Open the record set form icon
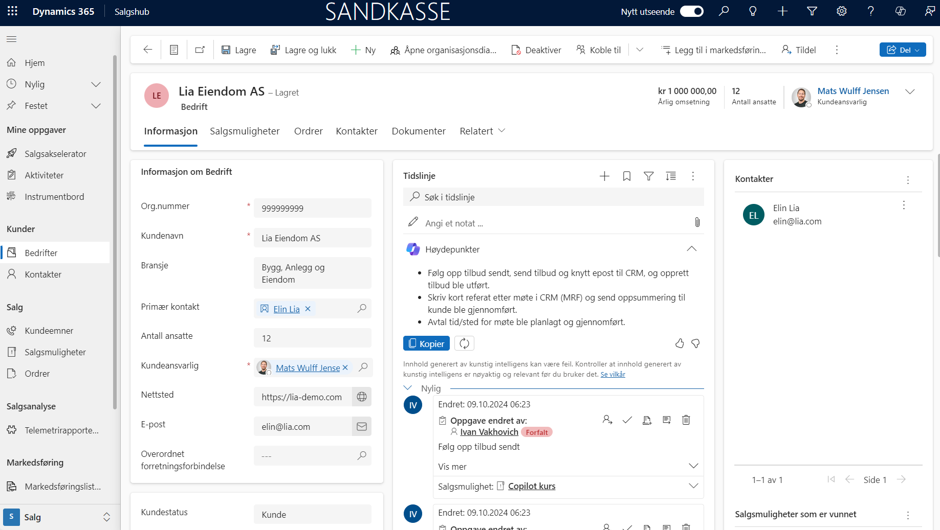 point(174,50)
